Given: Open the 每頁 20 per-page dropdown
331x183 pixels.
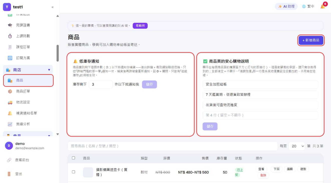Looking at the screenshot, I should point(297,146).
